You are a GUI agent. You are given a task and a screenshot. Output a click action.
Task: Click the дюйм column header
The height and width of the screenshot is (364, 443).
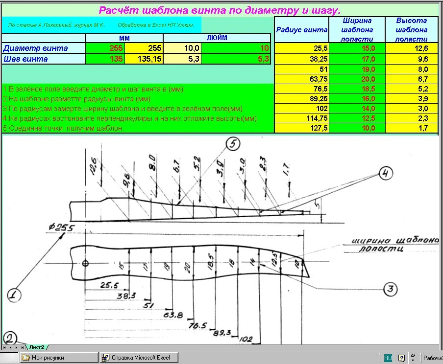coord(217,38)
